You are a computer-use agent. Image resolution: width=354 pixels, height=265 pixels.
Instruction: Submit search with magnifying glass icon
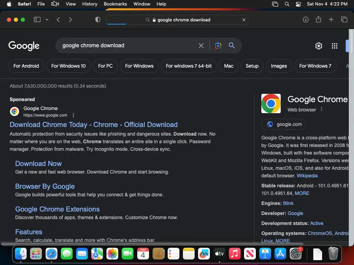coord(232,45)
